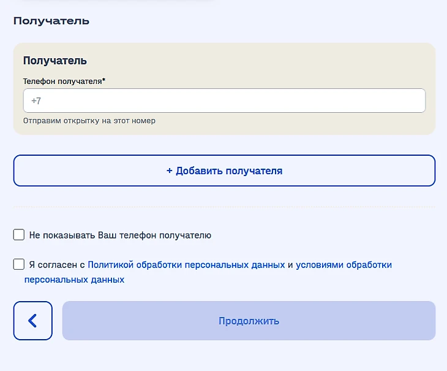Click the bold 'Получатель' heading inside the beige card
447x371 pixels.
(x=55, y=61)
